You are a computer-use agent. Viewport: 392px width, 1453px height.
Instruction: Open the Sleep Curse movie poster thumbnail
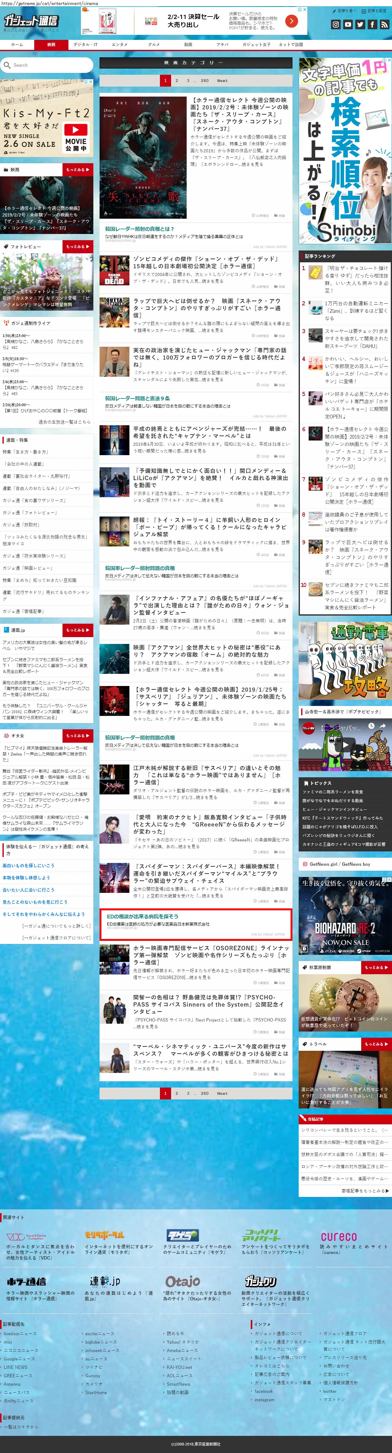pyautogui.click(x=142, y=157)
